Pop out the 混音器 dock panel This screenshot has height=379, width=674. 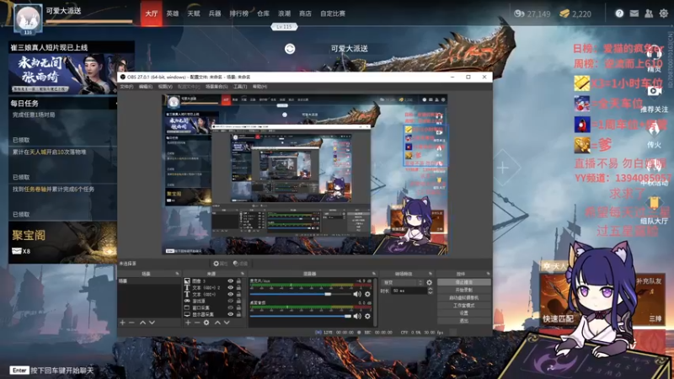(x=373, y=273)
